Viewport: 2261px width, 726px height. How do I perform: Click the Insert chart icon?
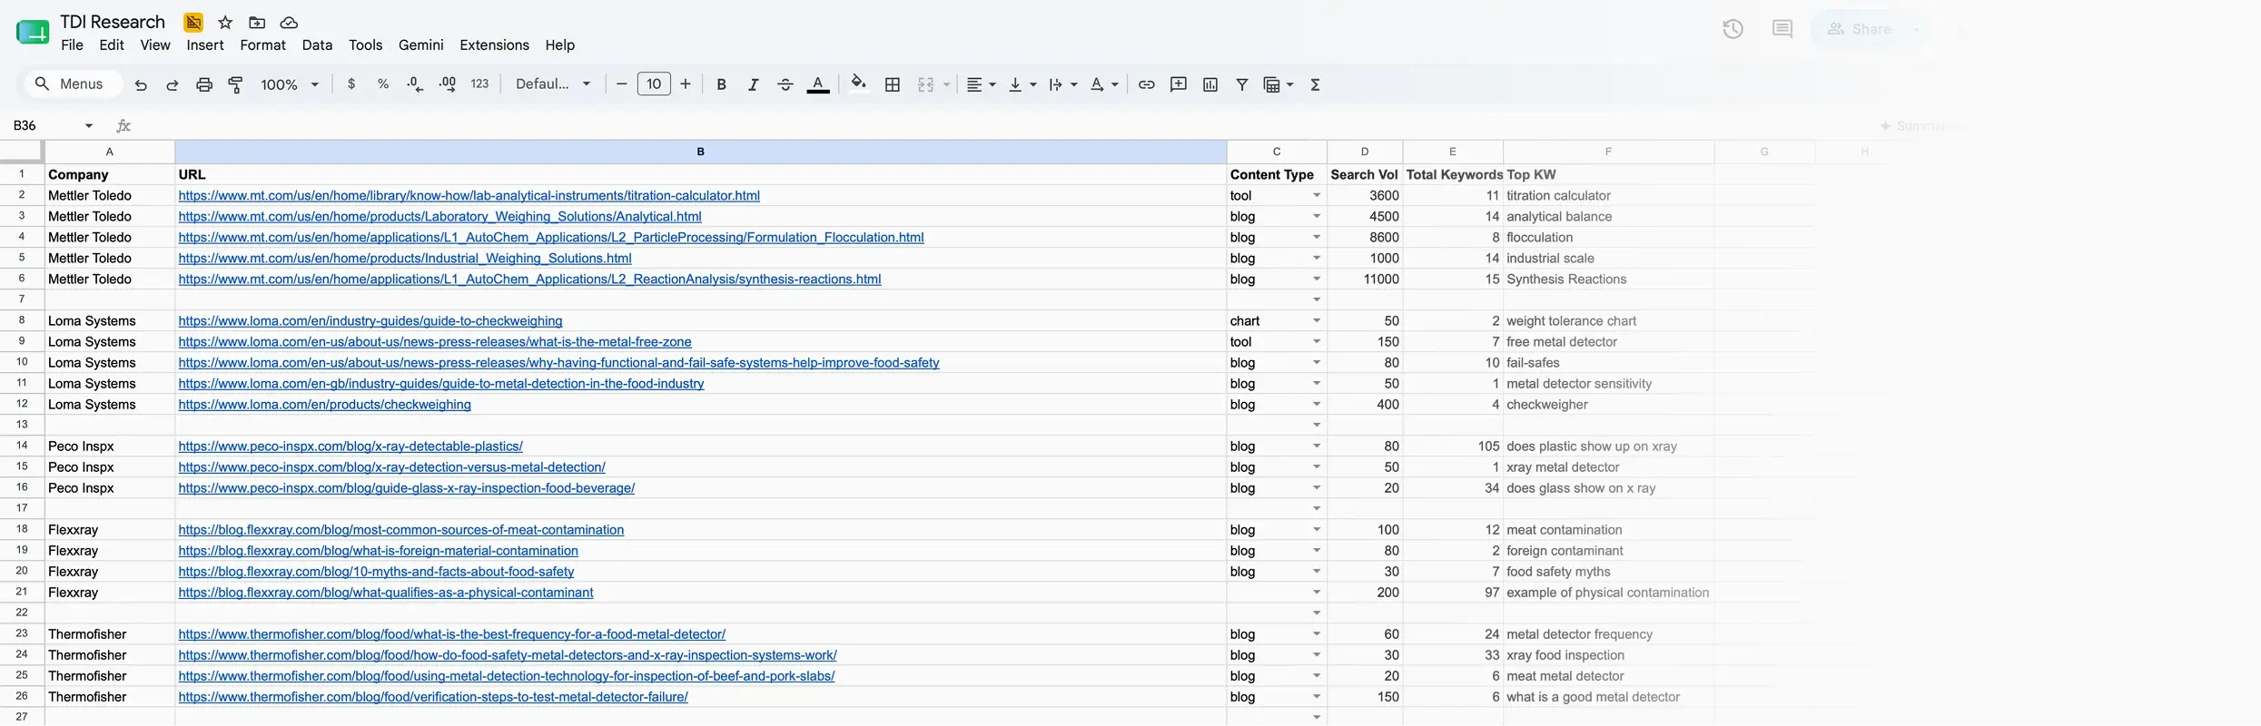[1210, 84]
